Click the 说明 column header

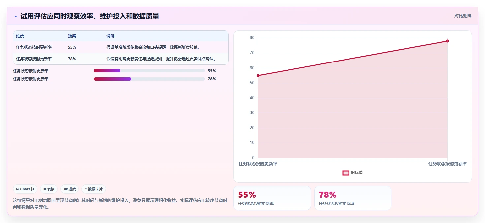pos(110,36)
